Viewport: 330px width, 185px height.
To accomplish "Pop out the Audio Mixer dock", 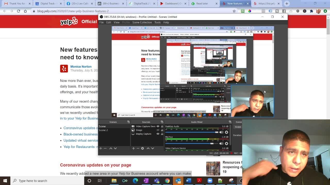I will (x=230, y=122).
